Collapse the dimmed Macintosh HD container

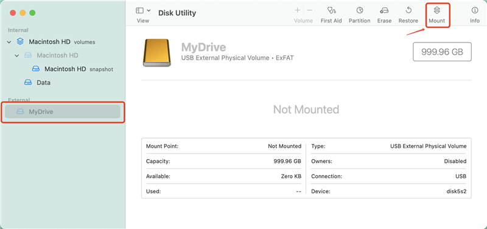pyautogui.click(x=17, y=55)
